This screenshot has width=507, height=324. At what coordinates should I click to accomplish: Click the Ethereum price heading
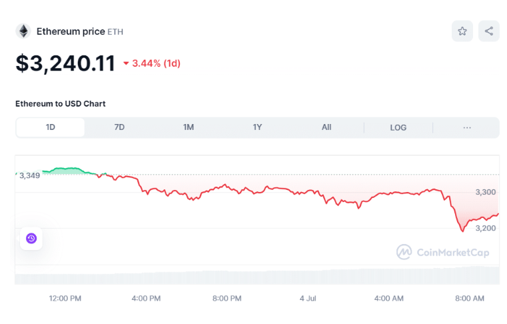point(70,31)
